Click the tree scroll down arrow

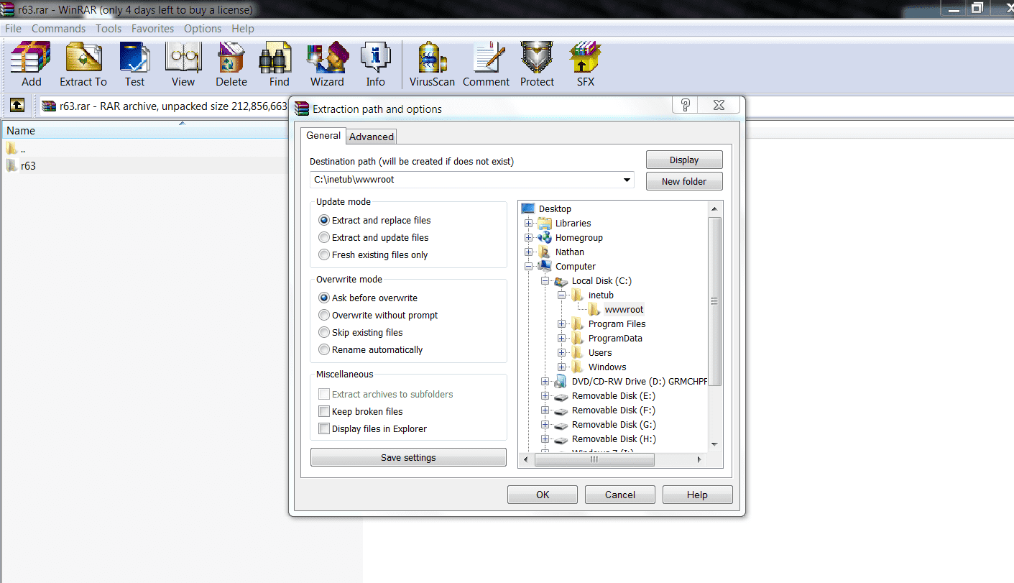(714, 444)
